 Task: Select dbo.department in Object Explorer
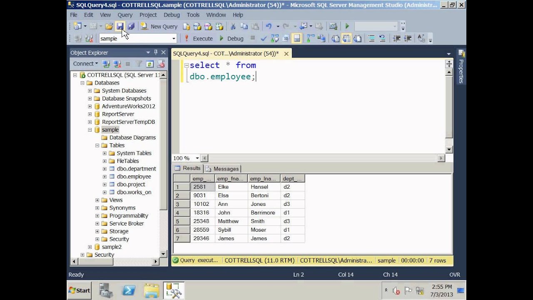pyautogui.click(x=136, y=169)
